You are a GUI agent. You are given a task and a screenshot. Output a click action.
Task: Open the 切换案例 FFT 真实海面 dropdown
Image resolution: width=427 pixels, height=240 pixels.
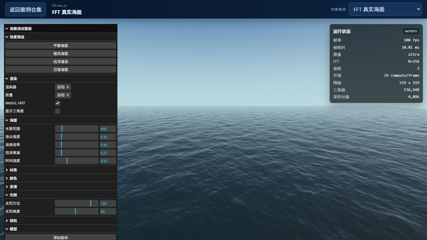point(385,9)
